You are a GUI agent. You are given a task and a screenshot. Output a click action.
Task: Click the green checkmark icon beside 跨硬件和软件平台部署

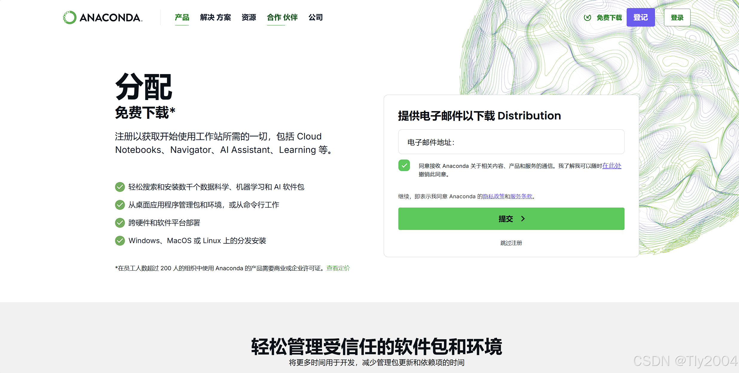coord(120,223)
